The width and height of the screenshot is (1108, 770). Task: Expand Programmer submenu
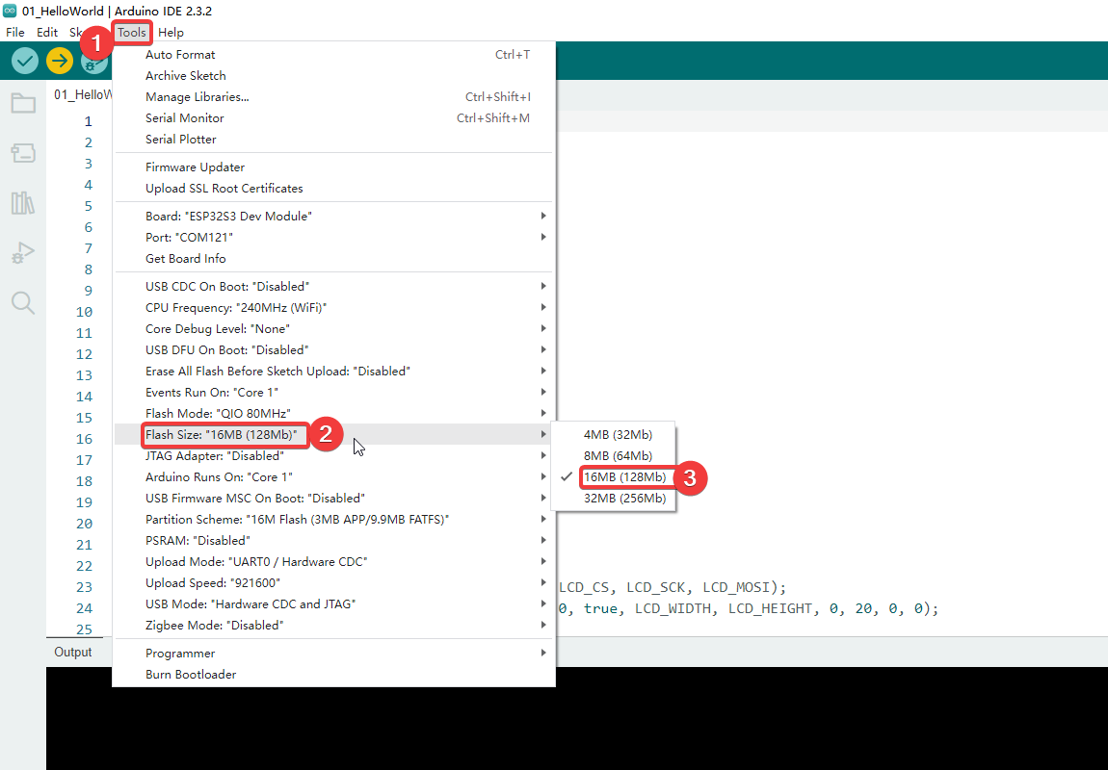pyautogui.click(x=333, y=654)
